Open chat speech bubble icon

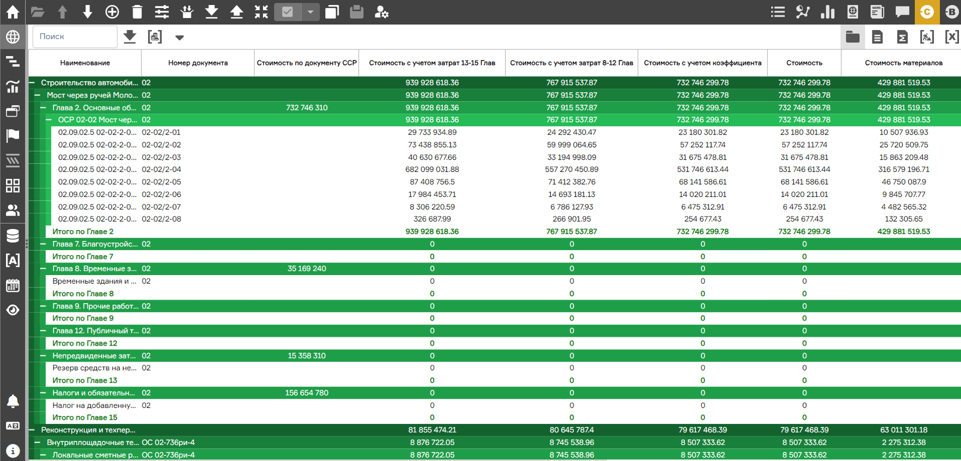902,12
